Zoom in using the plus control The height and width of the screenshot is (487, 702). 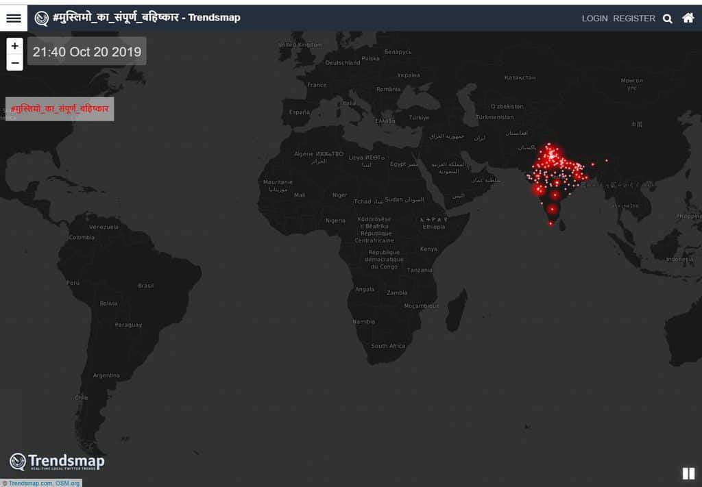tap(14, 45)
